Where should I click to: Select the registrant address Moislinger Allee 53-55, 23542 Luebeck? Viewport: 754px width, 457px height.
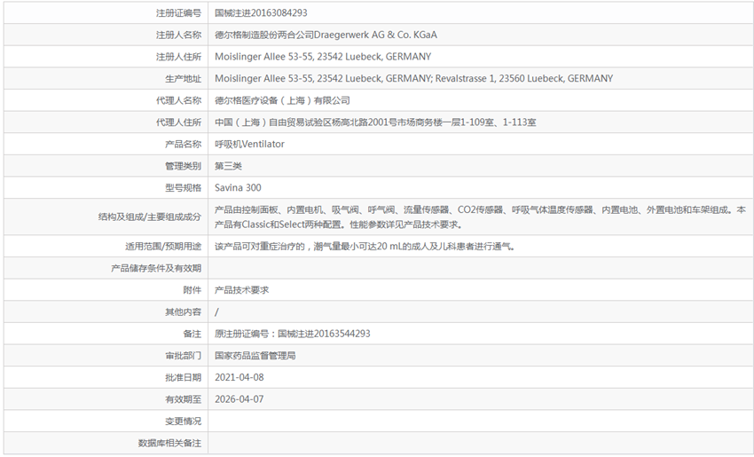(x=323, y=57)
